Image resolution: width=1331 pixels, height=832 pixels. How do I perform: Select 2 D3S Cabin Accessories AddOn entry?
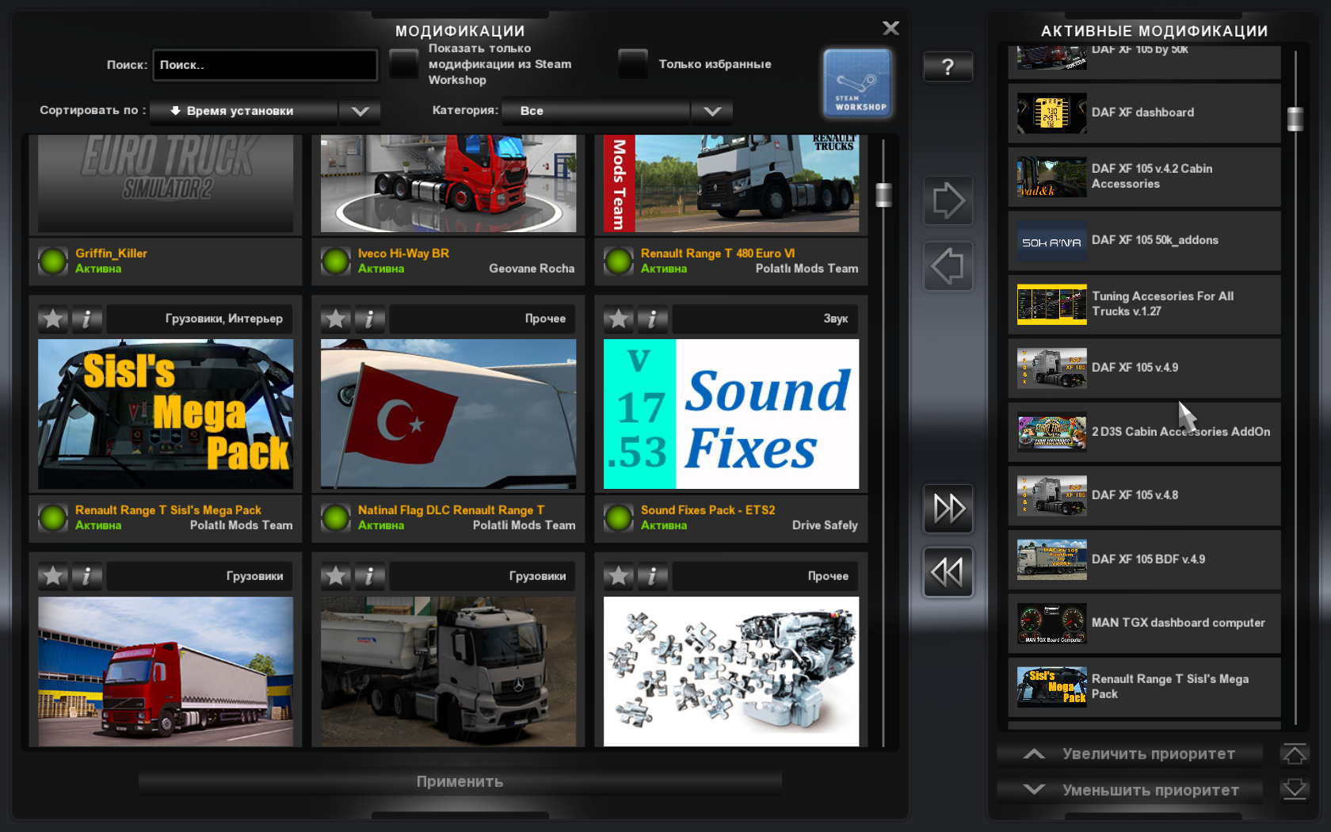[x=1144, y=433]
